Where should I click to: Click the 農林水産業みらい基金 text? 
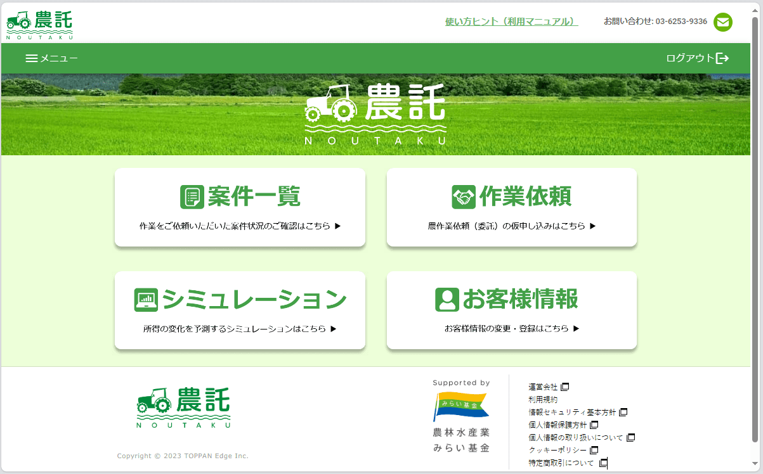tap(461, 440)
